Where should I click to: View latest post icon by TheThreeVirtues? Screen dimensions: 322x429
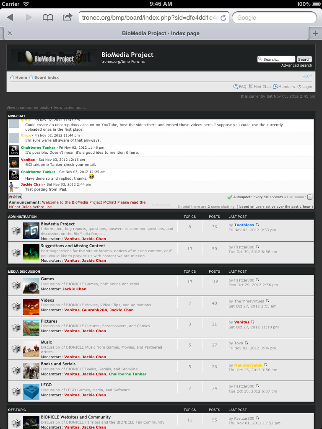tap(267, 301)
